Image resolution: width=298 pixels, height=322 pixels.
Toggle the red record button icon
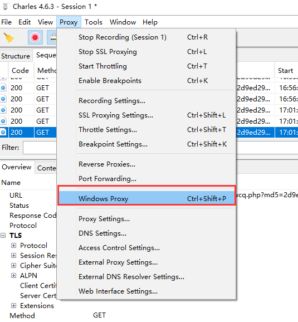pos(35,37)
